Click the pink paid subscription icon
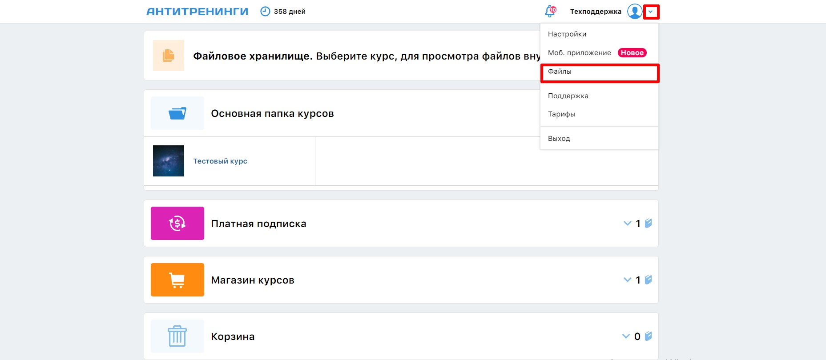Screen dimensions: 826x360 tap(177, 223)
